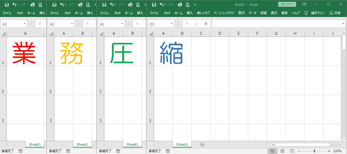Click horizontal scrollbar in Book5
Screen dimensions: 347x154
point(302,145)
